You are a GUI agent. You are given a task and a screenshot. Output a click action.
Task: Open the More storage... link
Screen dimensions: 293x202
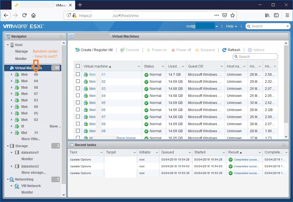[34, 173]
